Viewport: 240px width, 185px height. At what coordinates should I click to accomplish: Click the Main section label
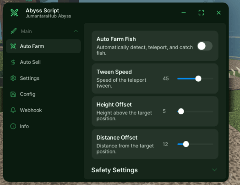point(26,31)
